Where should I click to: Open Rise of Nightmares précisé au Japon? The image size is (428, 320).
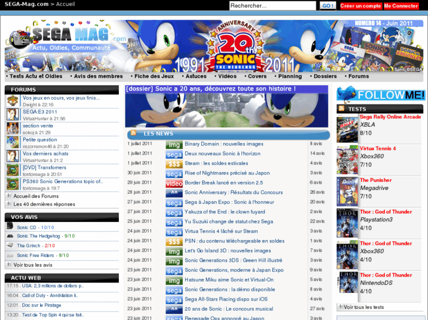(x=227, y=173)
